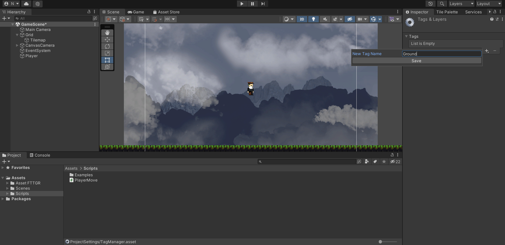The width and height of the screenshot is (505, 245).
Task: Click the favorites star icon in Project toolbar
Action: point(384,162)
